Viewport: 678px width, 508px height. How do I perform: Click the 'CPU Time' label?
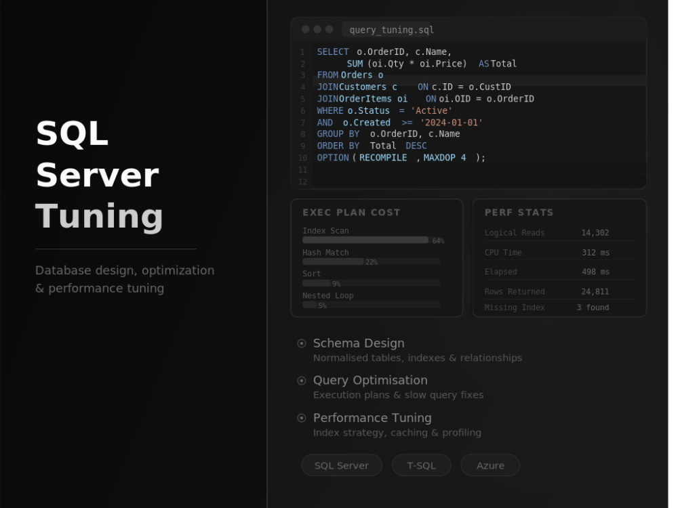[x=503, y=253]
